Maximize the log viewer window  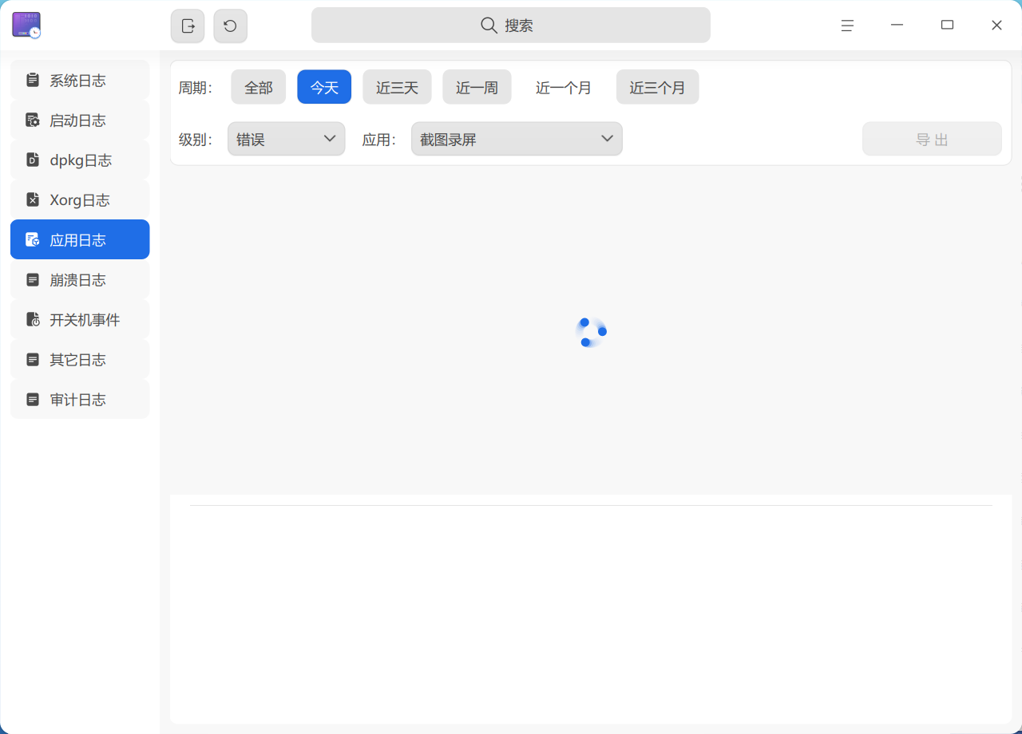click(x=947, y=26)
